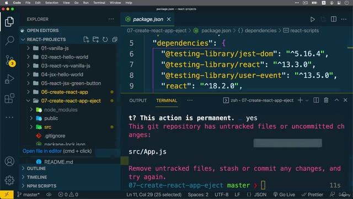Click the master branch status item
353x199 pixels.
pos(28,195)
